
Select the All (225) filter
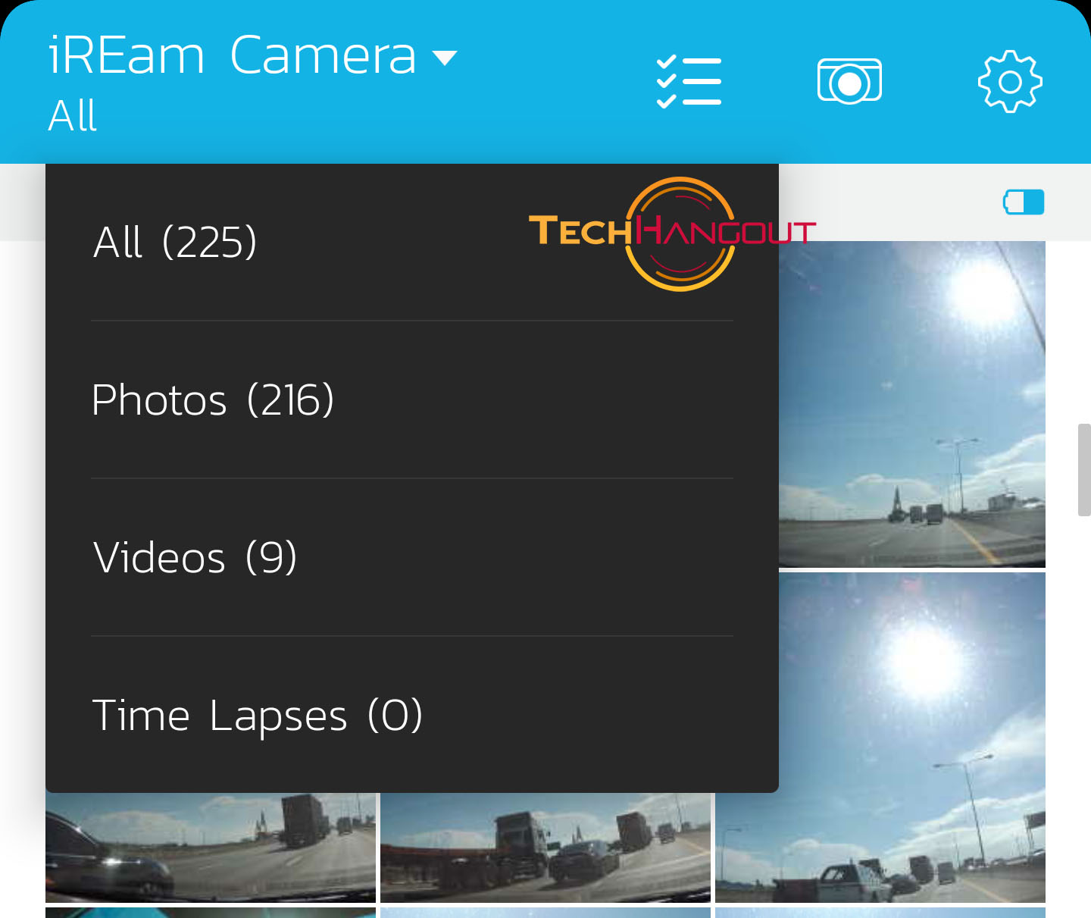click(x=412, y=243)
